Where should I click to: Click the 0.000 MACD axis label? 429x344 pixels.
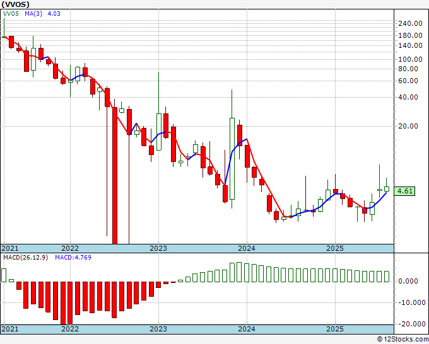408,281
